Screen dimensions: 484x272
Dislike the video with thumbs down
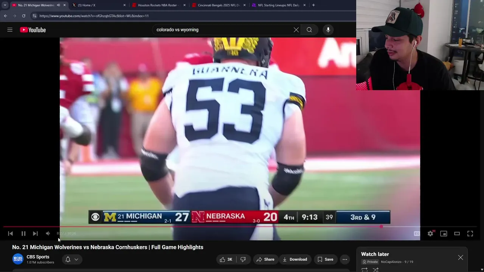point(243,260)
